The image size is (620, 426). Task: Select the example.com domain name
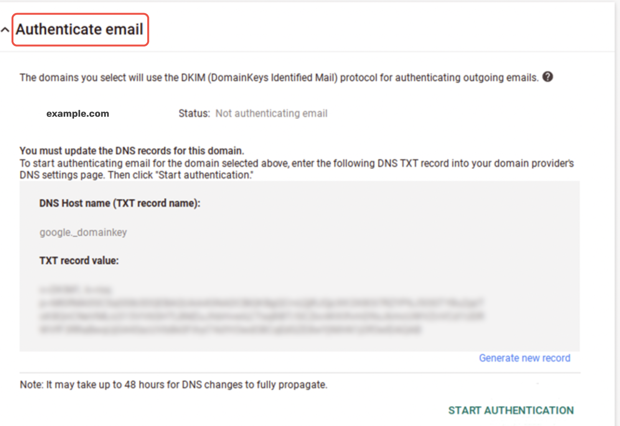[x=77, y=113]
